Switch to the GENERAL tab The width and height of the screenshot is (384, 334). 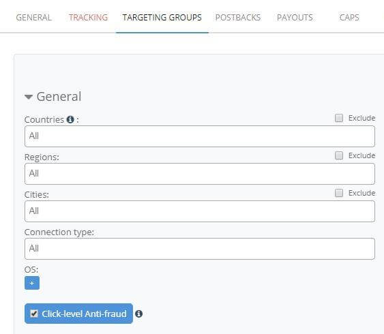[x=34, y=17]
